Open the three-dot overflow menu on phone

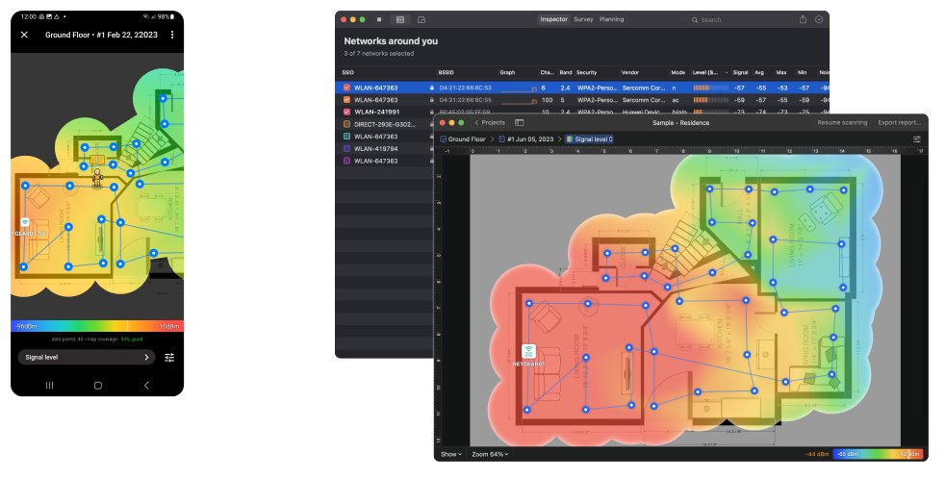click(172, 35)
